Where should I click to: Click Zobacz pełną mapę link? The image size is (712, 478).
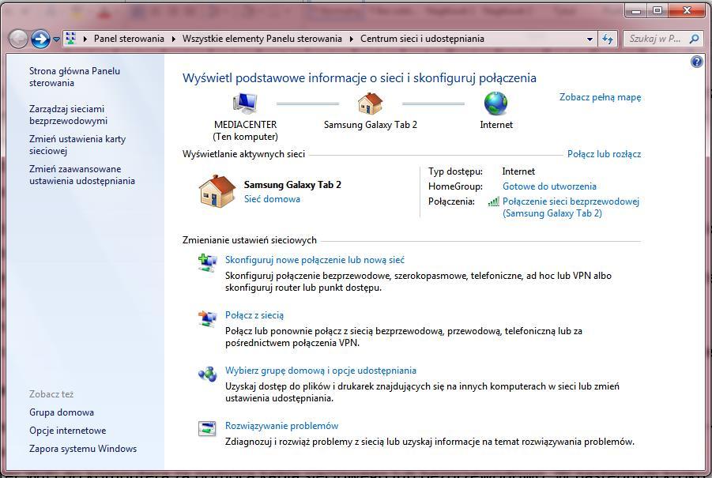tap(601, 97)
